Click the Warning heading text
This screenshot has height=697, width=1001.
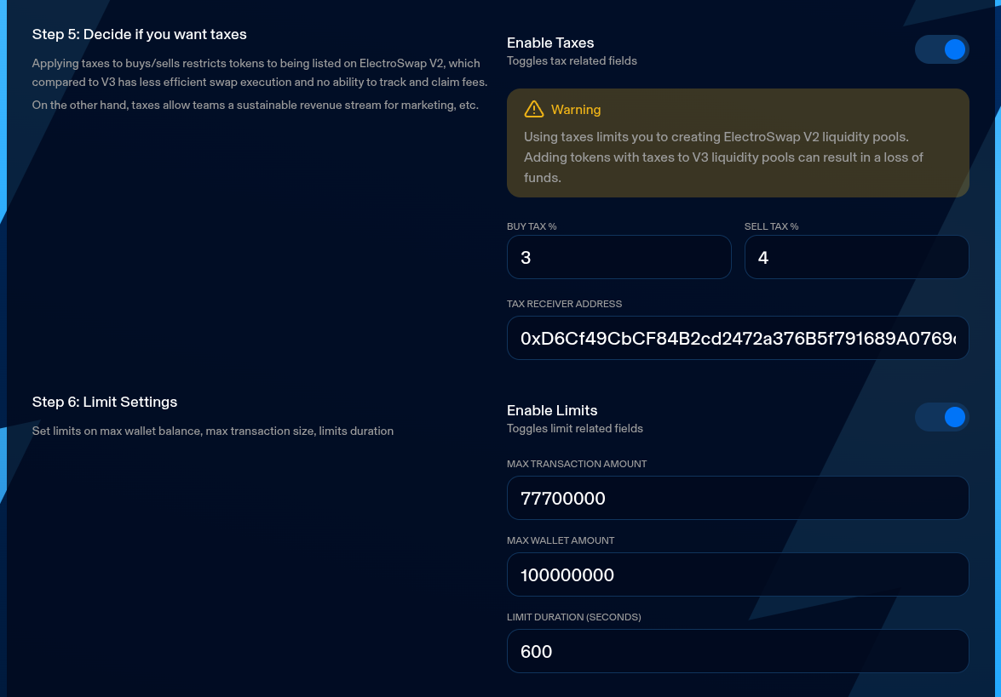576,110
